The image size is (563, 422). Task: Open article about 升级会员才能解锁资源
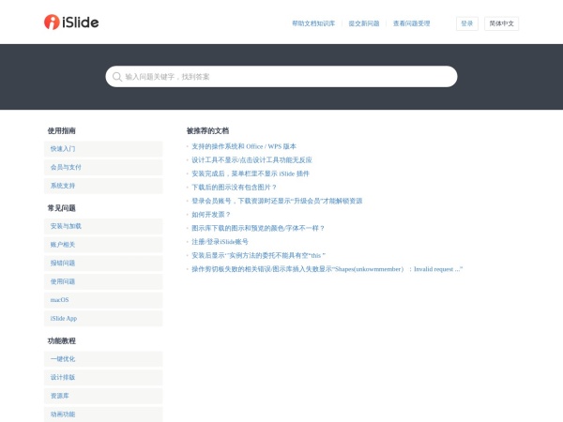tap(277, 201)
